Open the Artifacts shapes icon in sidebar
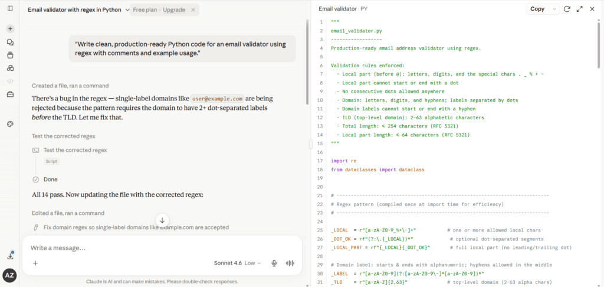The image size is (604, 287). [x=11, y=68]
